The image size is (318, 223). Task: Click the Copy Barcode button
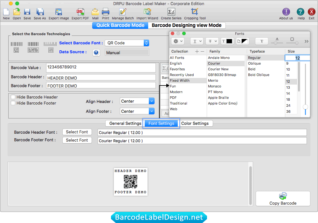pyautogui.click(x=283, y=199)
